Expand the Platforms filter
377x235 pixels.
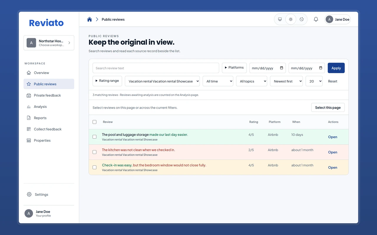234,68
